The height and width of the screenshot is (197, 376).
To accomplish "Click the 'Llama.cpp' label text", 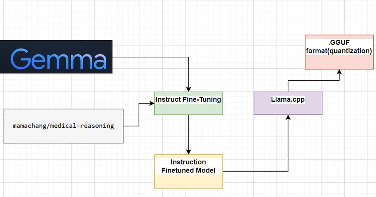I will 288,100.
